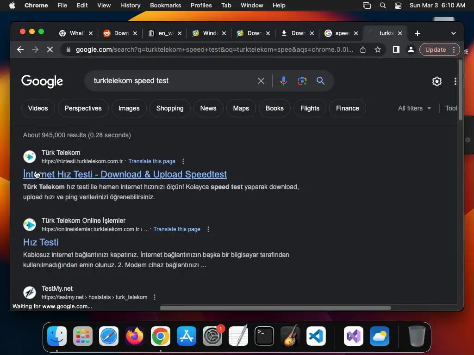Filter results by Shopping

click(x=170, y=108)
